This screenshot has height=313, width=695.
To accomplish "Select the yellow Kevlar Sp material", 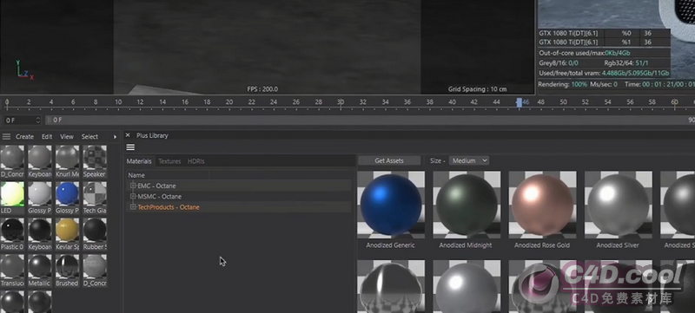I will (x=68, y=230).
